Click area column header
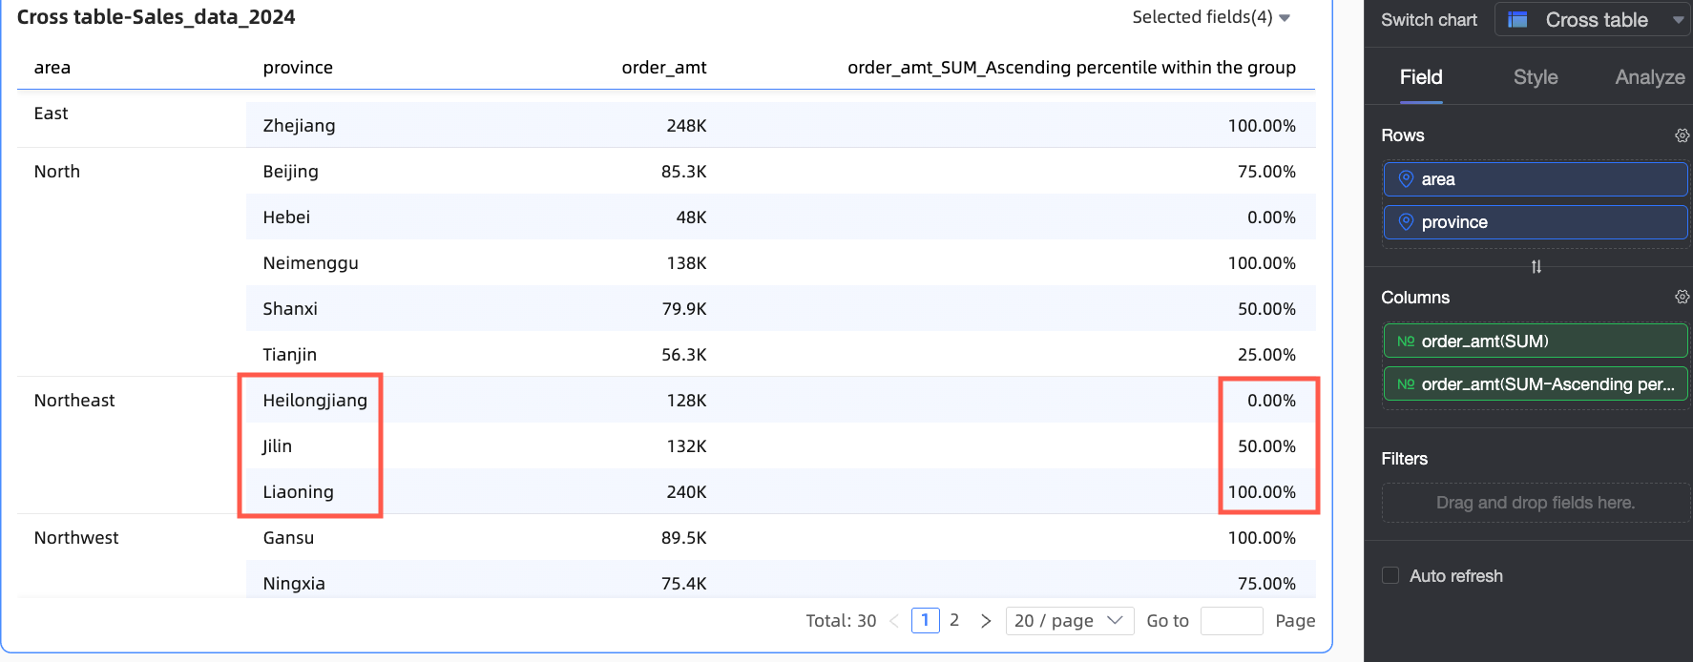The width and height of the screenshot is (1693, 662). [x=52, y=68]
